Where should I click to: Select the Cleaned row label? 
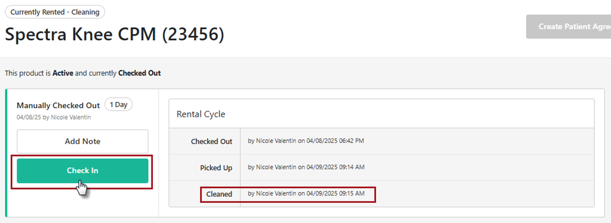(x=219, y=194)
